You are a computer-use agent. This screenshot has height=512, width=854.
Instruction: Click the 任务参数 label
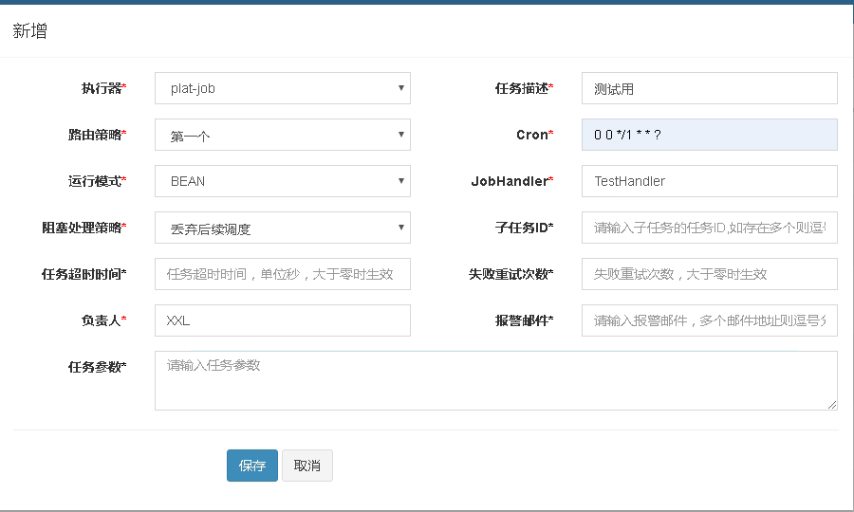coord(97,367)
